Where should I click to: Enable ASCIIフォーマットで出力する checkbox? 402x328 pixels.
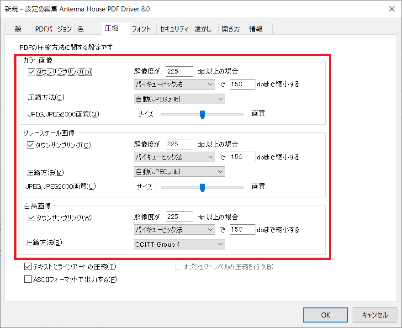coord(28,279)
